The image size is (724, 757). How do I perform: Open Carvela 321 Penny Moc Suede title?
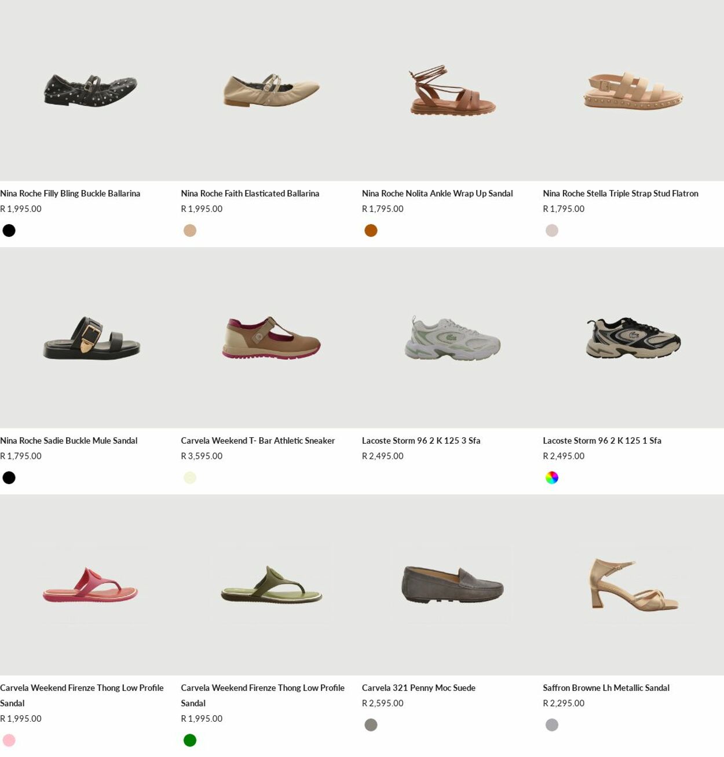pyautogui.click(x=419, y=688)
